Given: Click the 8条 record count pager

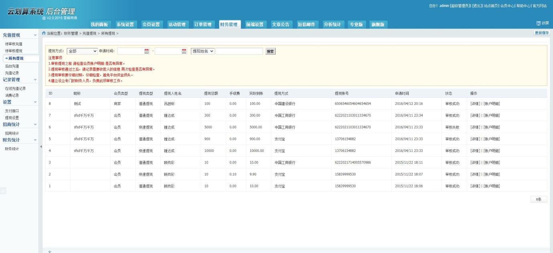Looking at the screenshot, I should (x=539, y=199).
